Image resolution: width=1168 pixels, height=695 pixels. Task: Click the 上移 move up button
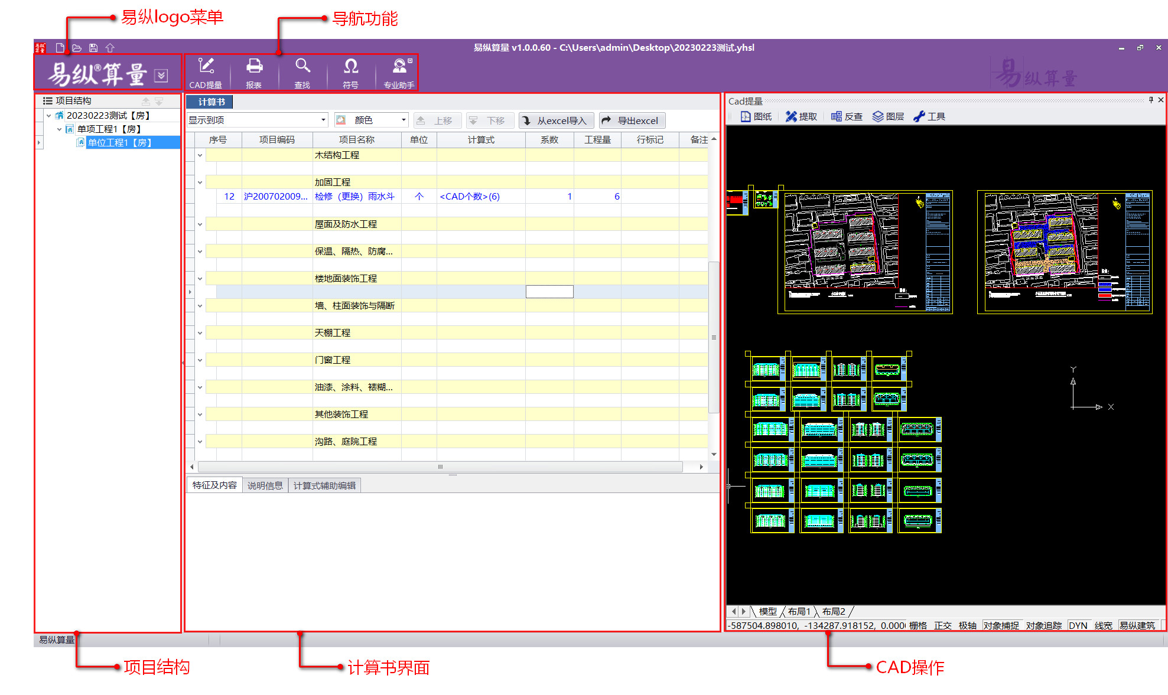click(437, 120)
